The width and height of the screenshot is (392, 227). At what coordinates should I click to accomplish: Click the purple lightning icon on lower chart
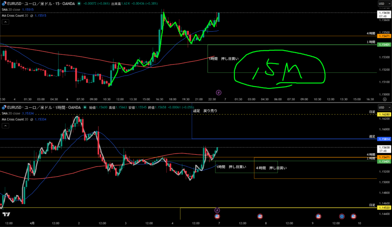[x=217, y=210]
